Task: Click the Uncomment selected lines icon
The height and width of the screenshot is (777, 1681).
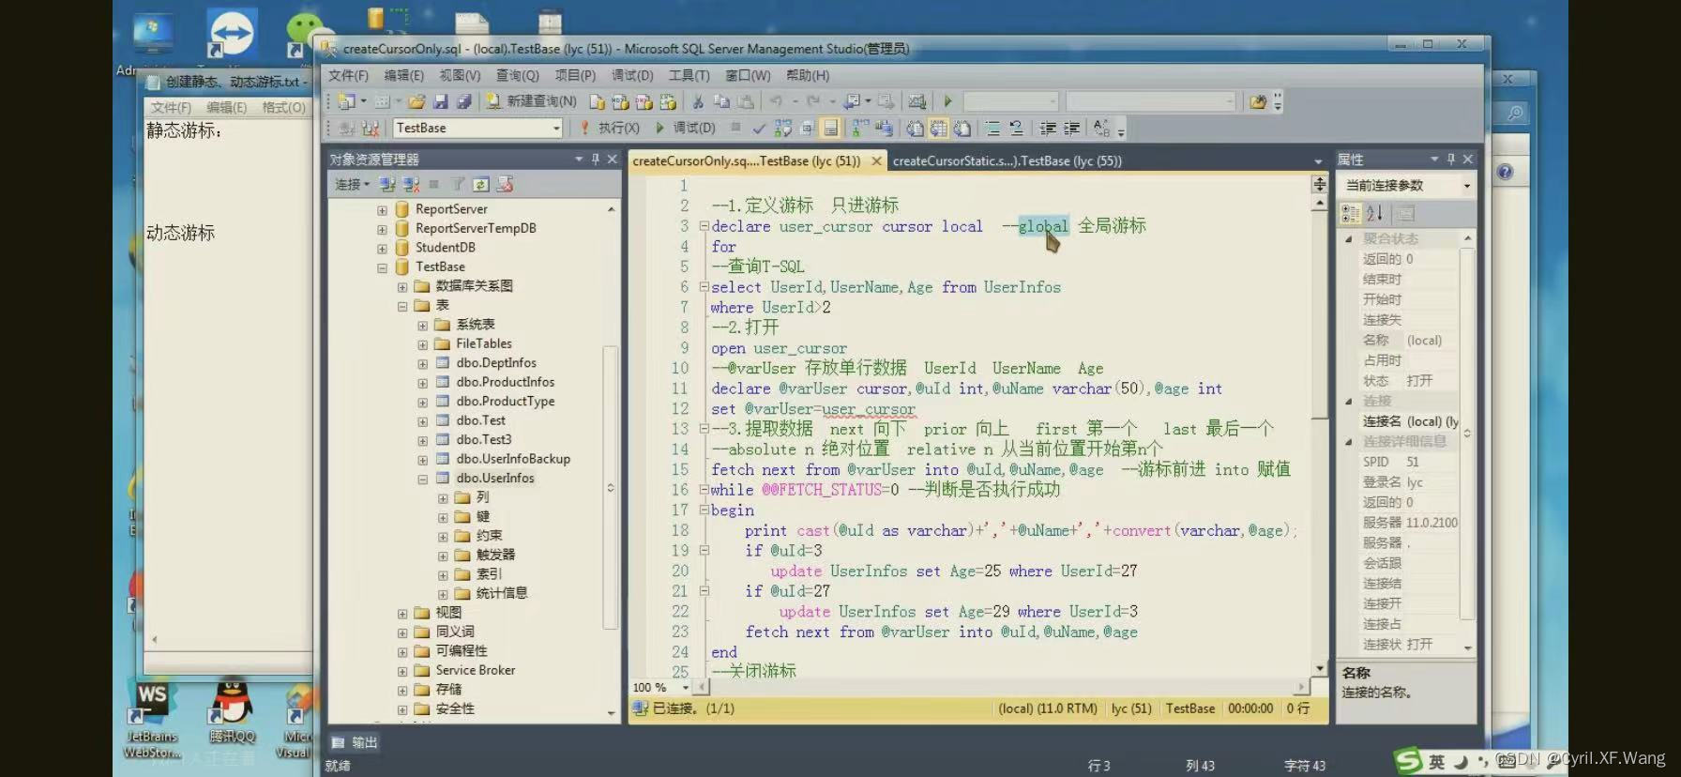Action: pyautogui.click(x=1016, y=128)
